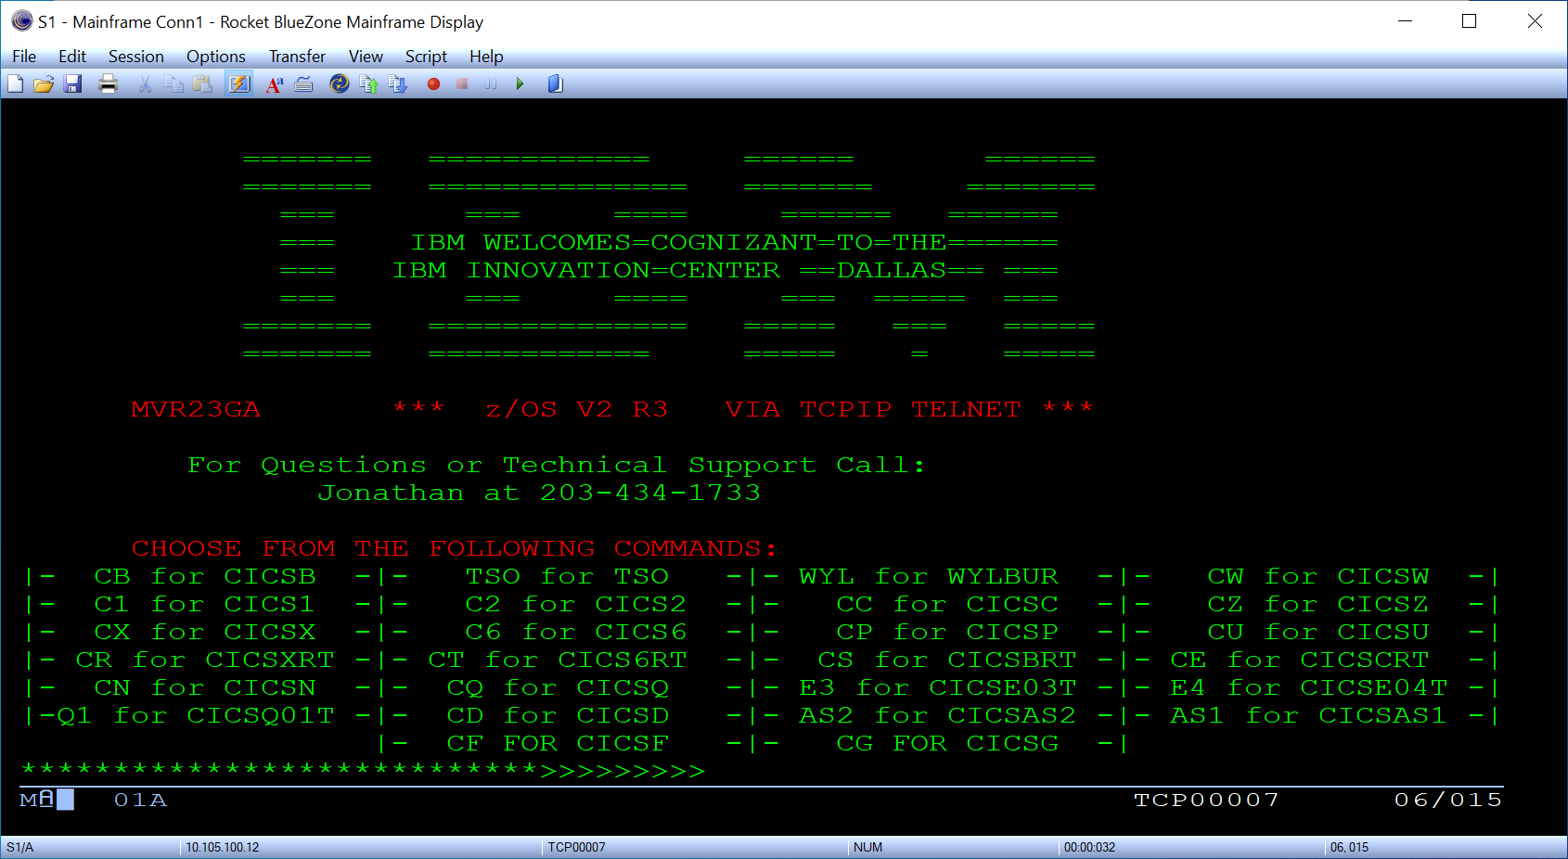Create a new session with the blank page icon

click(15, 84)
